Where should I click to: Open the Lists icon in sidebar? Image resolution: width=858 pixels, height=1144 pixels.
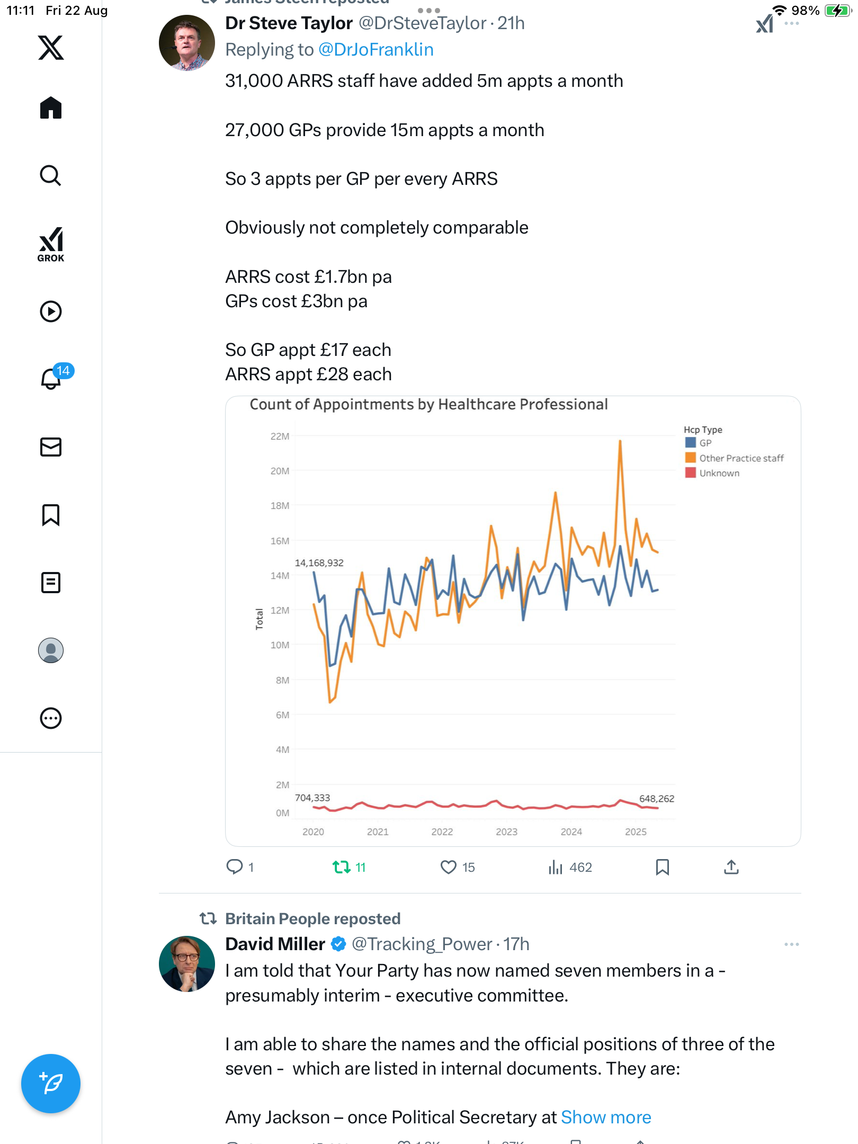[x=51, y=583]
